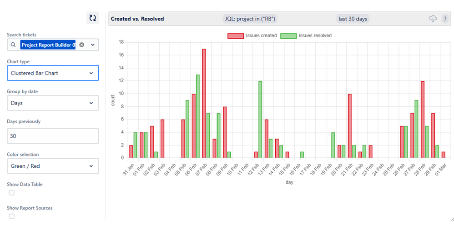Open the Group by date Days dropdown
Viewport: 454px width, 235px height.
tap(53, 103)
